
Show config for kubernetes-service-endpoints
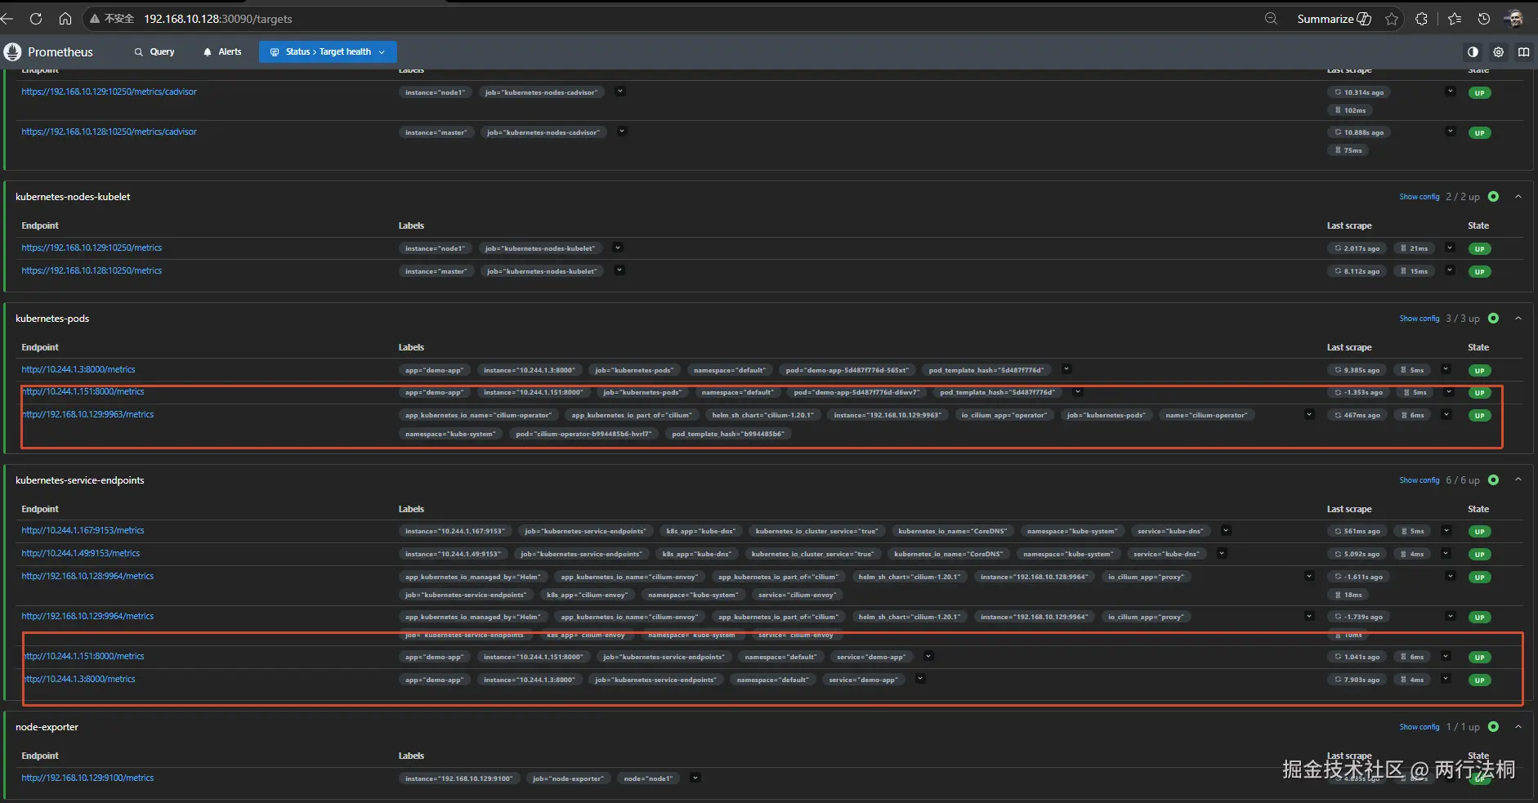pos(1420,480)
